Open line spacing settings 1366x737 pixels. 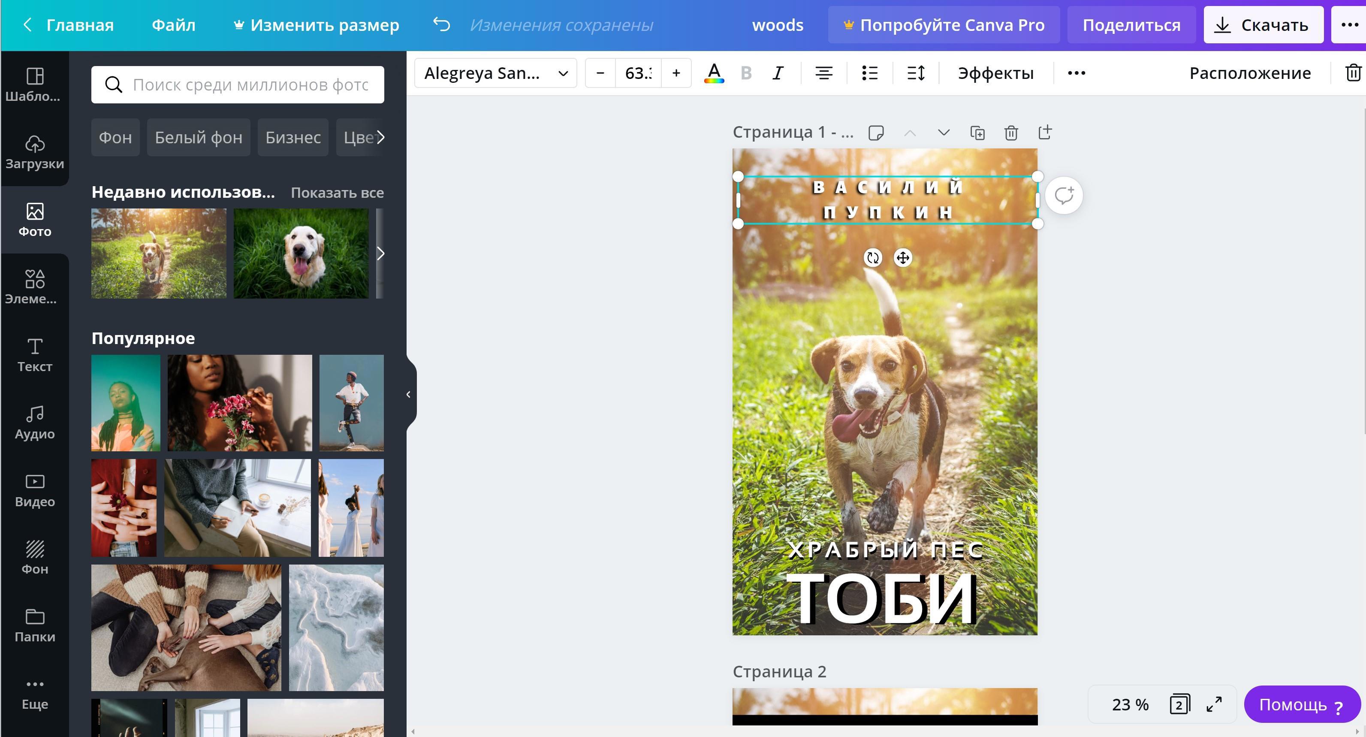916,73
